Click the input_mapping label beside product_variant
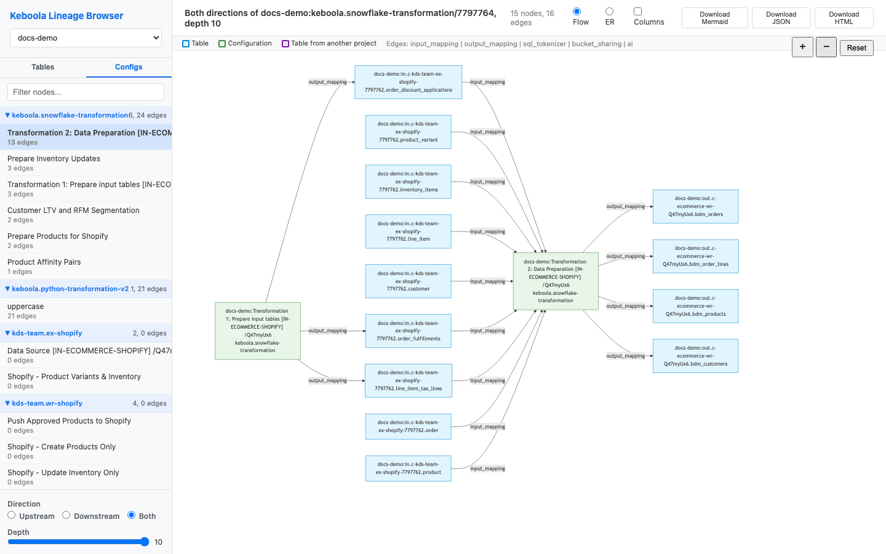The width and height of the screenshot is (886, 554). point(487,132)
